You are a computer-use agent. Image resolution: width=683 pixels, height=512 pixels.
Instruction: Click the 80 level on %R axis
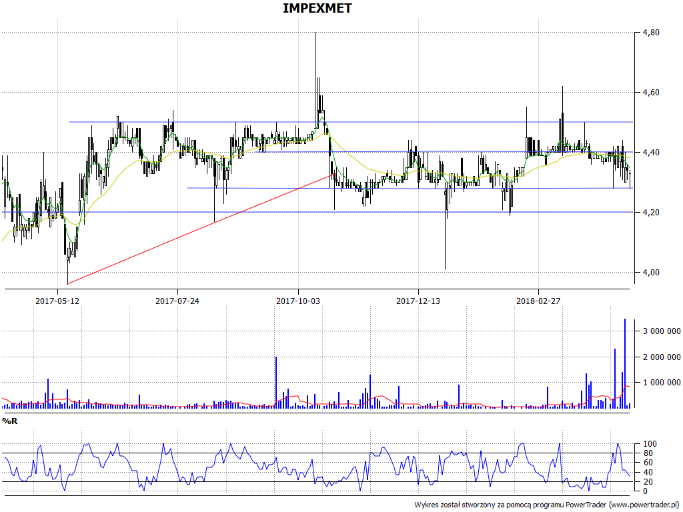point(648,453)
